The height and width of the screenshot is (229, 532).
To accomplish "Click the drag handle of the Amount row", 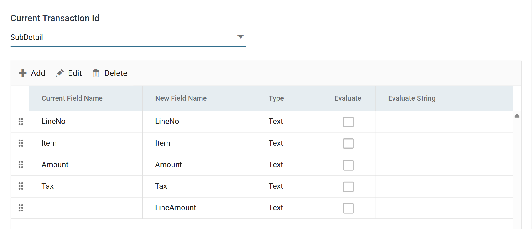I will click(21, 165).
